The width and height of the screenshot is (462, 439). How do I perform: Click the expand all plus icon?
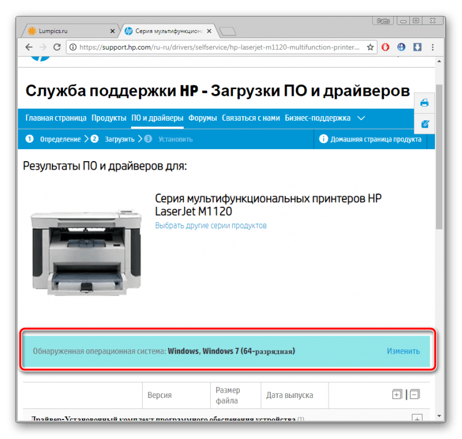[x=397, y=394]
